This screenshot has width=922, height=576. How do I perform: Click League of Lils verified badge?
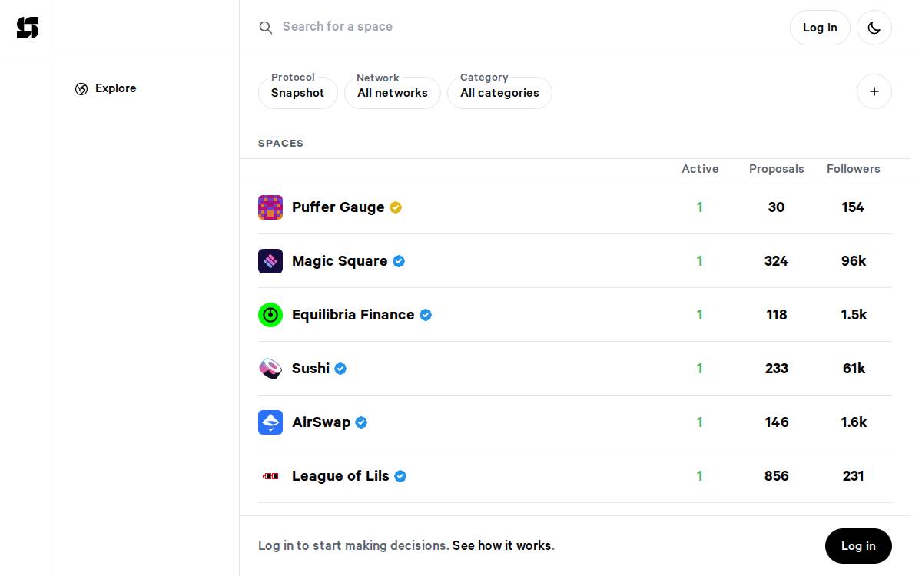pos(400,476)
